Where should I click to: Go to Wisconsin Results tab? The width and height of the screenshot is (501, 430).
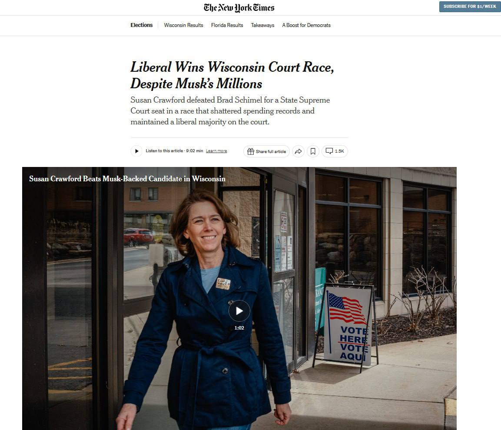click(x=183, y=25)
